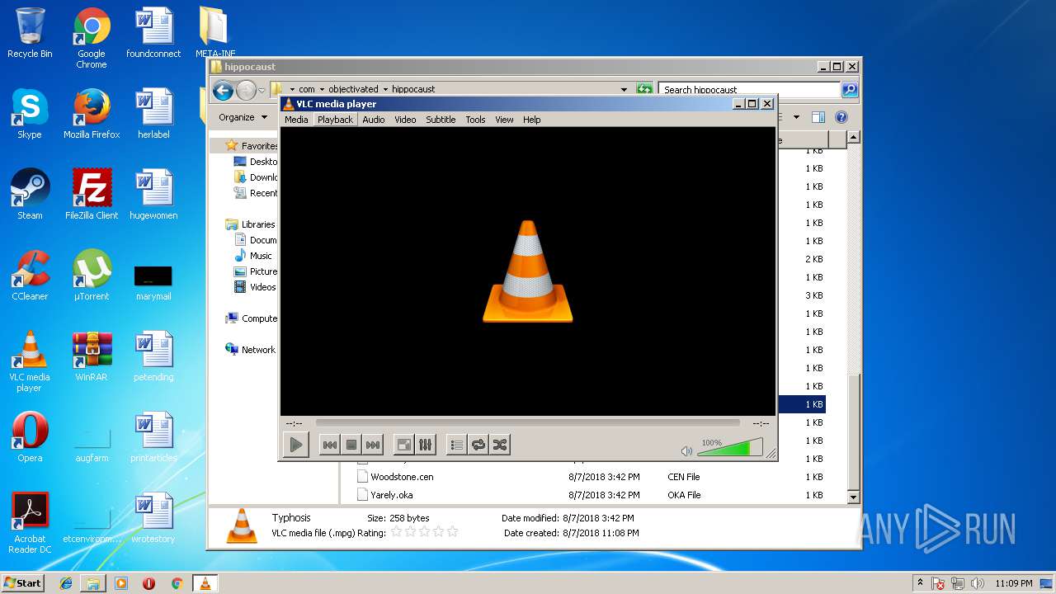Image resolution: width=1056 pixels, height=594 pixels.
Task: Open the view options dropdown arrow in Explorer toolbar
Action: [796, 117]
